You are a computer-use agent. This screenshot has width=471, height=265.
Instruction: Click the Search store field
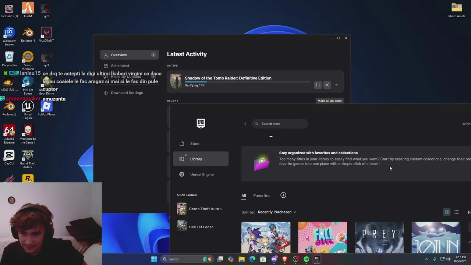pos(280,124)
